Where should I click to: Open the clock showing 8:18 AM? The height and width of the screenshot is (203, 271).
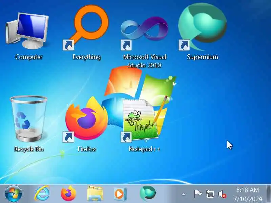tap(248, 194)
